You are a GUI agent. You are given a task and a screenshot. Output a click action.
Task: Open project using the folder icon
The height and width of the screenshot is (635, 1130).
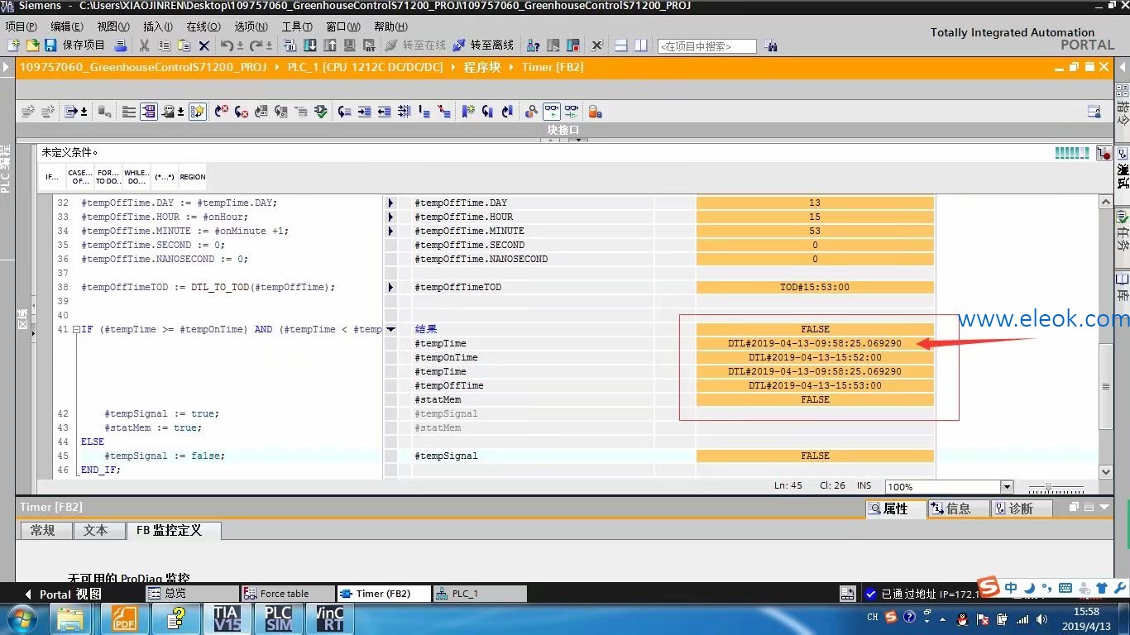[x=32, y=45]
